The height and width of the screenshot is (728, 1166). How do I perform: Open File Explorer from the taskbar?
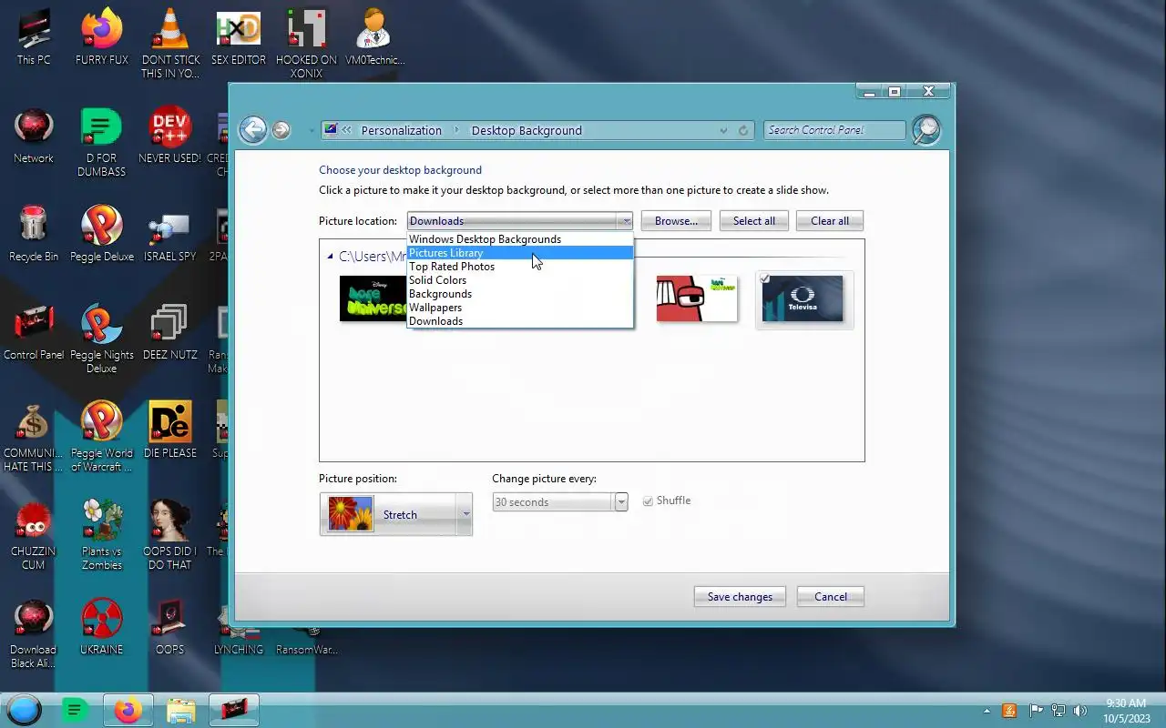coord(180,710)
